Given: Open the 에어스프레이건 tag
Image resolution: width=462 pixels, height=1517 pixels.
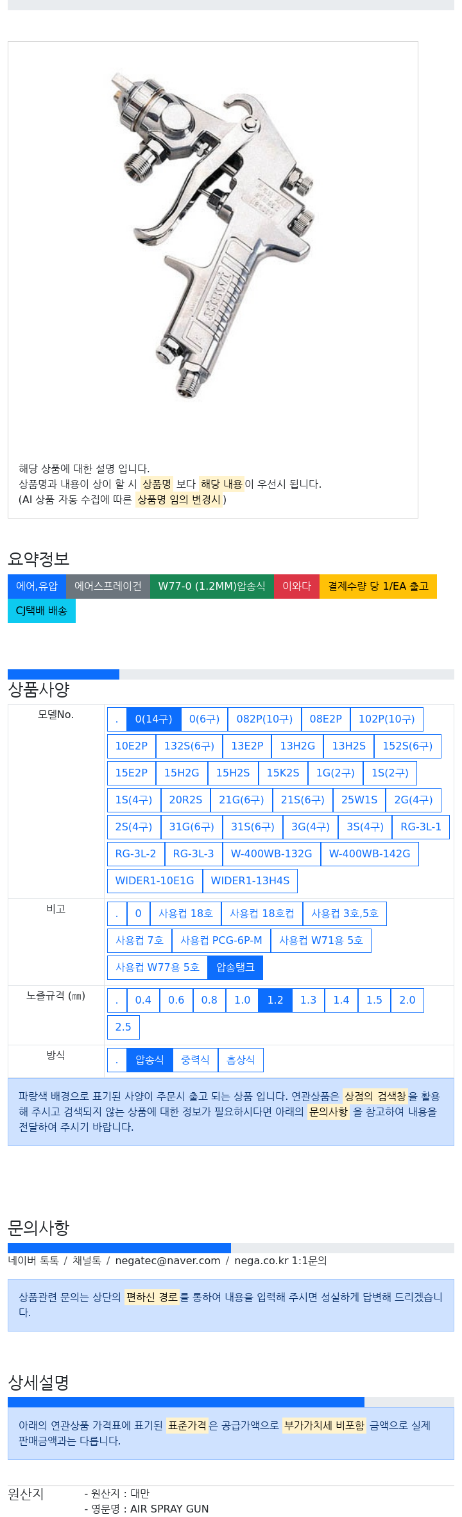Looking at the screenshot, I should [108, 587].
